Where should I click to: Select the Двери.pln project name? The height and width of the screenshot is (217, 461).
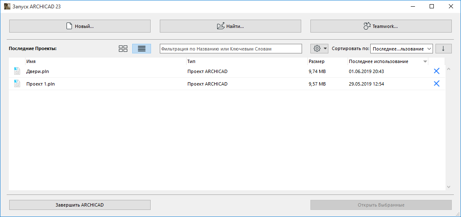[x=37, y=71]
